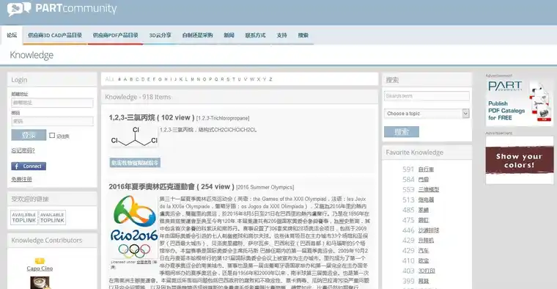Image resolution: width=557 pixels, height=289 pixels.
Task: Click the 忘记密码? forgot password link
Action: (x=23, y=150)
